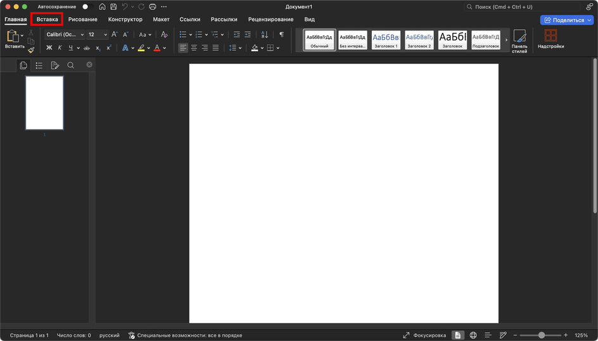Click русский language indicator

click(x=110, y=335)
